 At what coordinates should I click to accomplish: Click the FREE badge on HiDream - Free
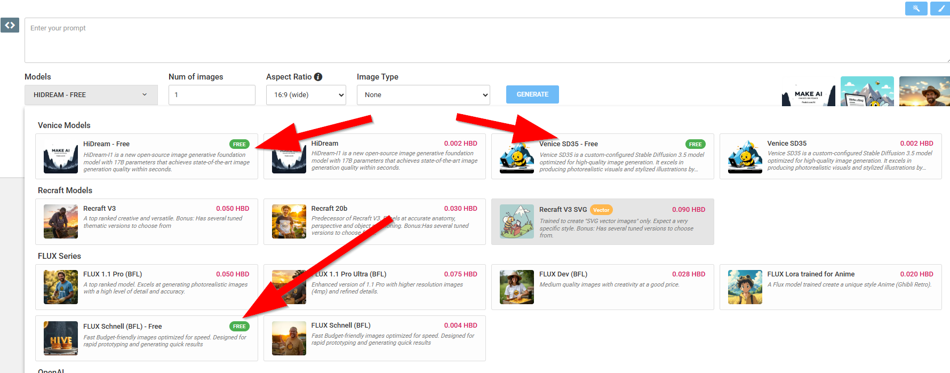point(240,145)
